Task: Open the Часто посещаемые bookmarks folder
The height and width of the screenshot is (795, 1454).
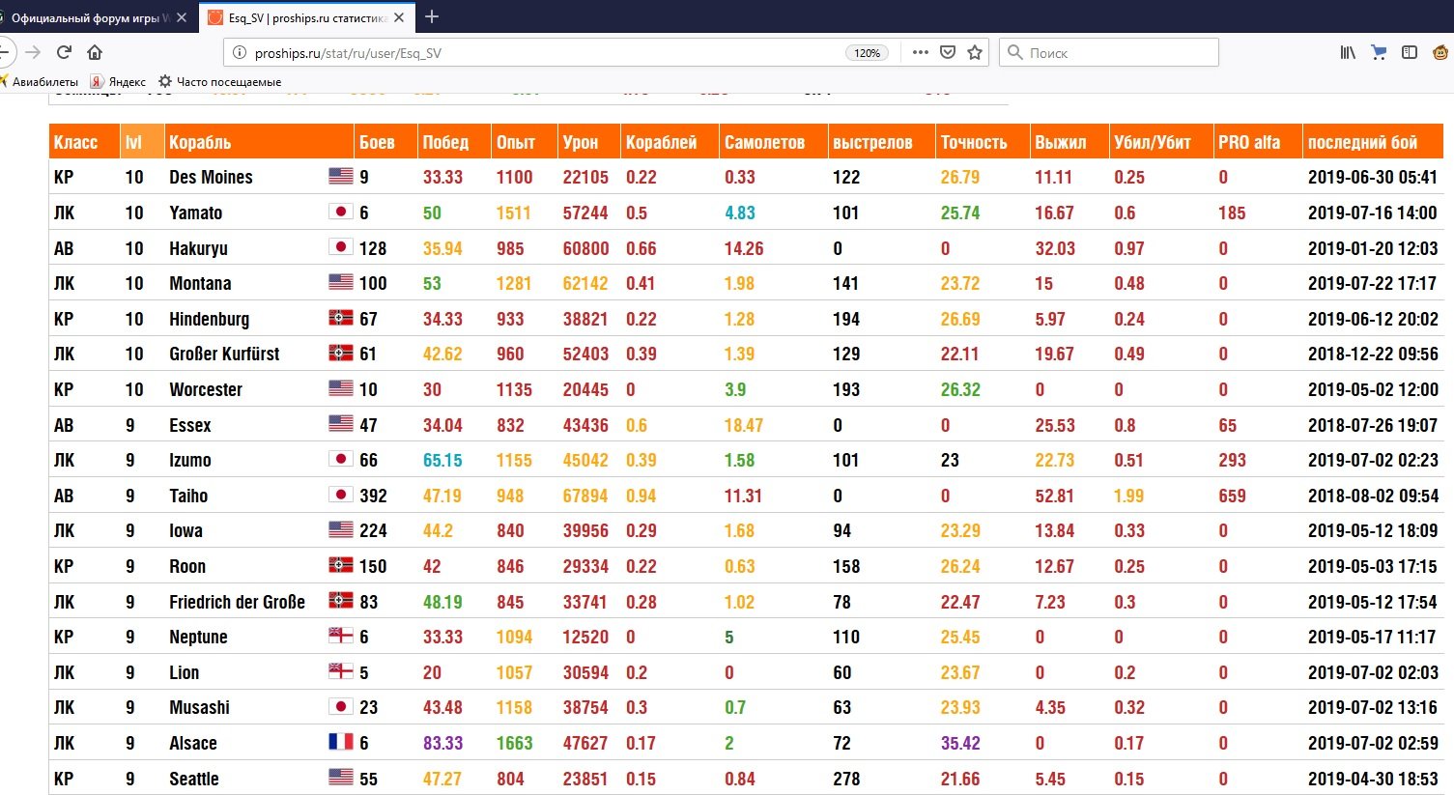Action: (x=220, y=82)
